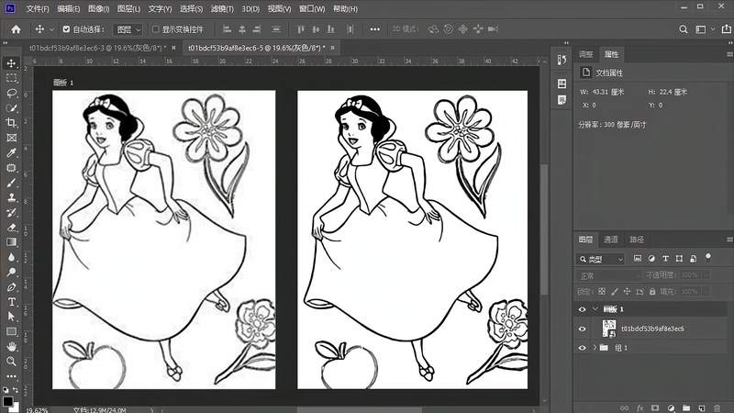The height and width of the screenshot is (413, 734).
Task: Expand the 组 1 layer group
Action: click(x=595, y=348)
